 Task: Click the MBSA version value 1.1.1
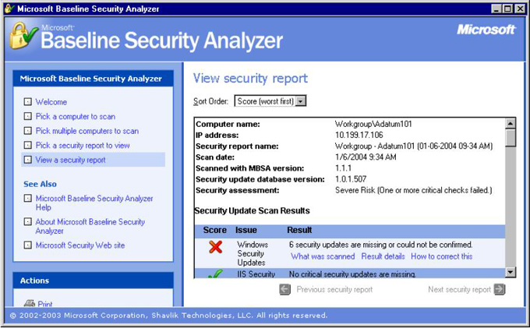(x=343, y=168)
